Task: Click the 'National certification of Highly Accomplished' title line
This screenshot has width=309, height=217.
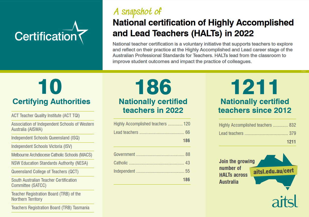Action: coord(203,23)
